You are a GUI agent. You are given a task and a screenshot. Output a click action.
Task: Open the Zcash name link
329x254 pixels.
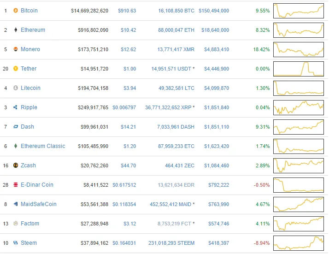tap(28, 165)
